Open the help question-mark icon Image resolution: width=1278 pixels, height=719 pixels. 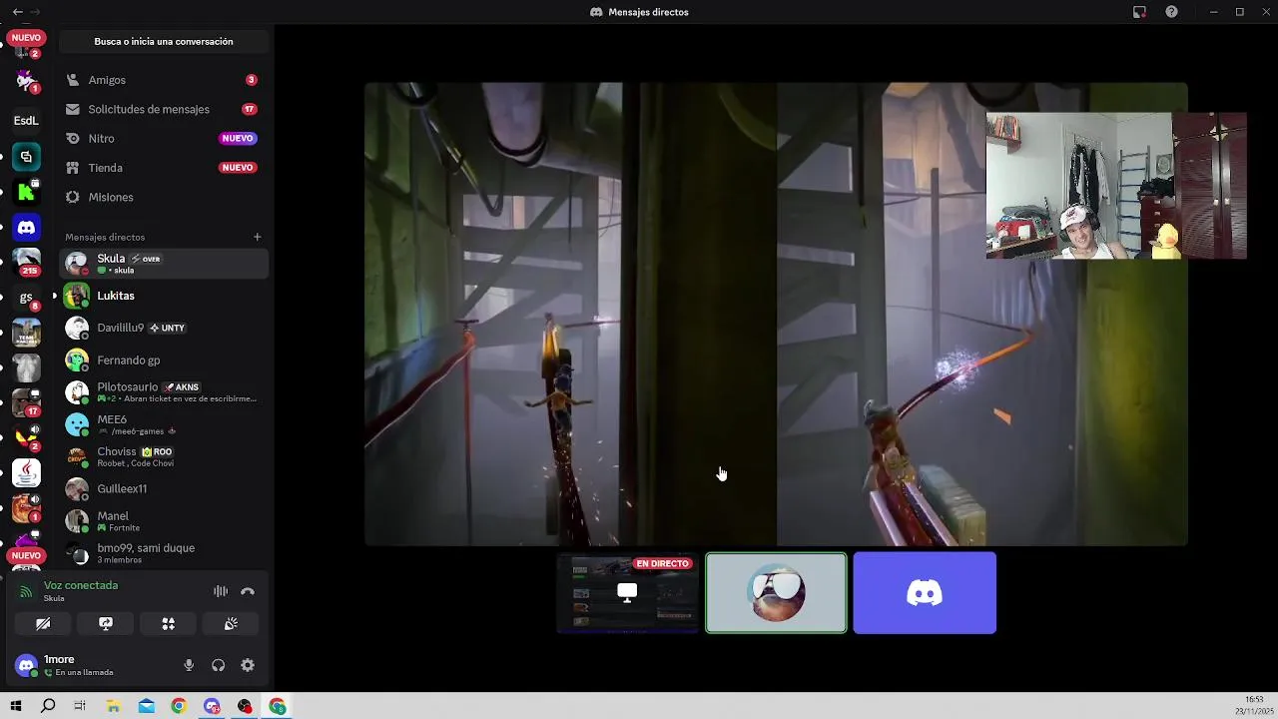pos(1171,12)
